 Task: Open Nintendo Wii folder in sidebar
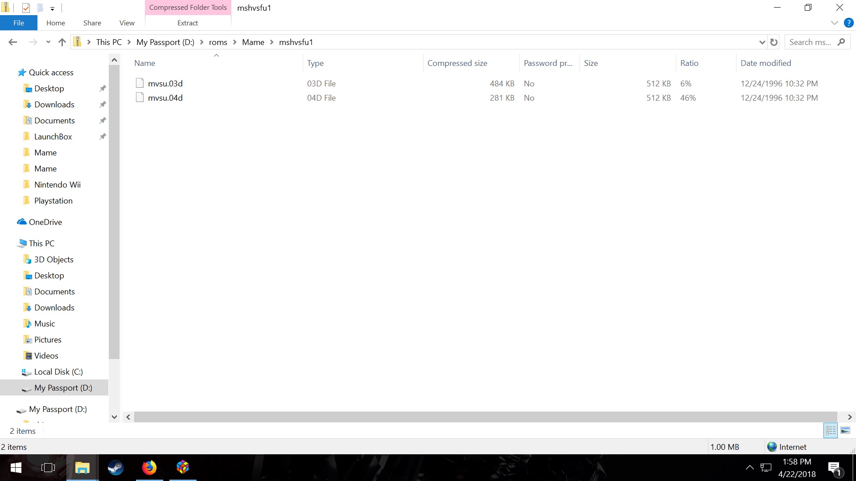point(57,185)
